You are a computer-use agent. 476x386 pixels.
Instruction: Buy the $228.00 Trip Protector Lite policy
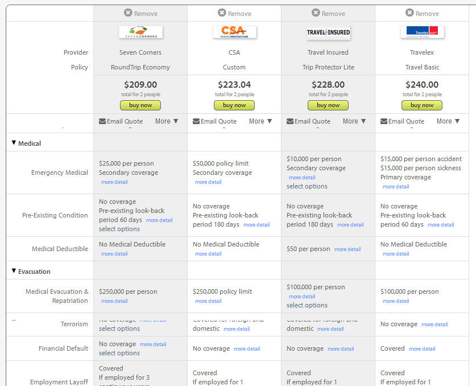click(x=328, y=105)
